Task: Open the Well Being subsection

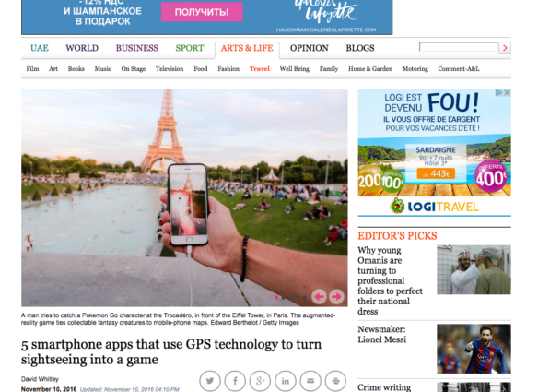Action: click(295, 69)
